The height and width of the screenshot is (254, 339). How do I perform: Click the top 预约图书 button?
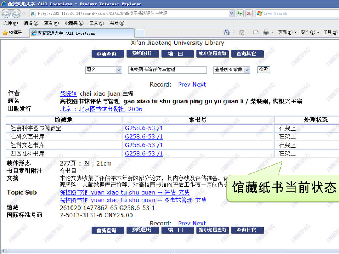coord(142,54)
